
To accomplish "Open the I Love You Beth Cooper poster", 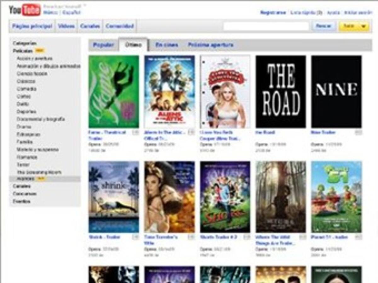I will [x=225, y=92].
